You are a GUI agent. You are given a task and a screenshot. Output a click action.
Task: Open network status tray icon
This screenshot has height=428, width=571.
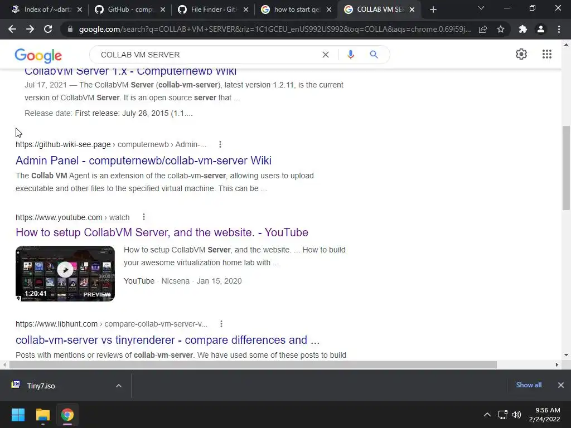tap(502, 415)
